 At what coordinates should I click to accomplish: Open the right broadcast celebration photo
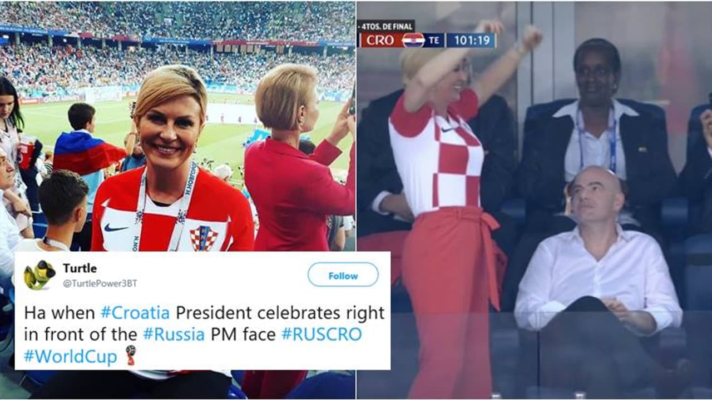(534, 200)
